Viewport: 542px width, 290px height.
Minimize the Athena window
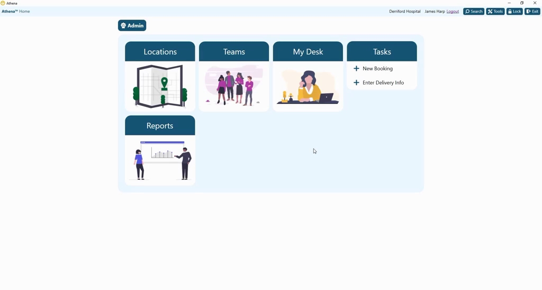pos(509,3)
